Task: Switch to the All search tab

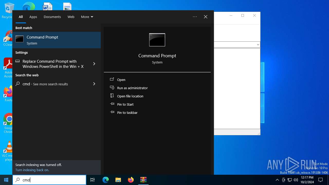Action: point(21,17)
